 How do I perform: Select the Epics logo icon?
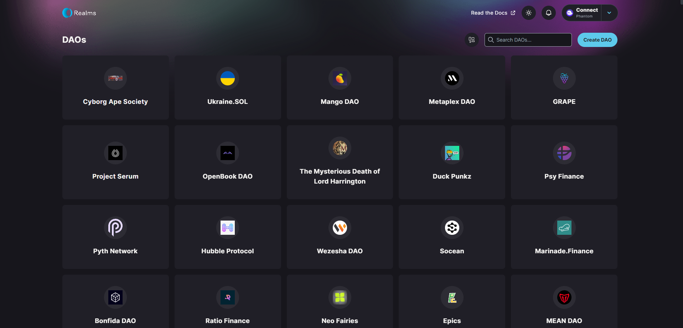click(452, 297)
